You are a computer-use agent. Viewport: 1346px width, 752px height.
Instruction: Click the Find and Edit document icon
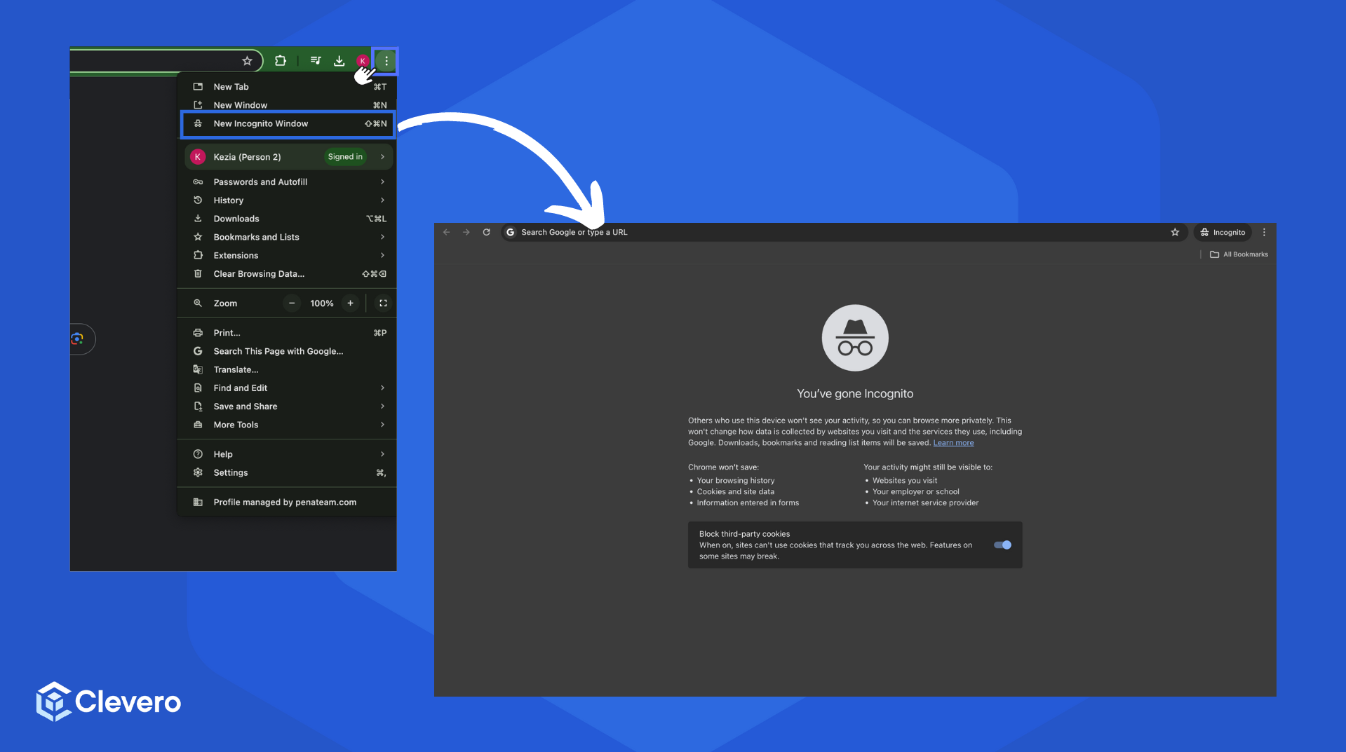(198, 388)
